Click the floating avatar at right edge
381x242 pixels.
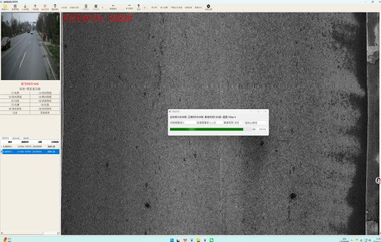378,180
